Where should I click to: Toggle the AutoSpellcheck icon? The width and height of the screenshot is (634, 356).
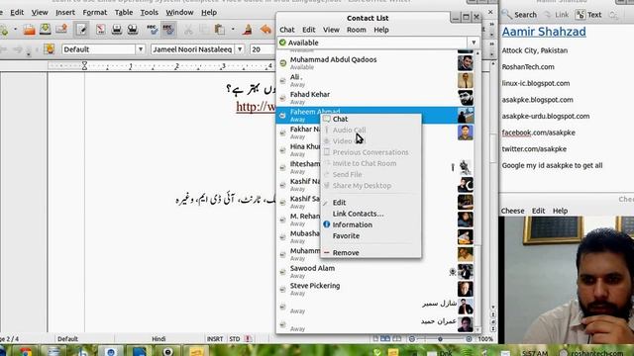(x=168, y=29)
